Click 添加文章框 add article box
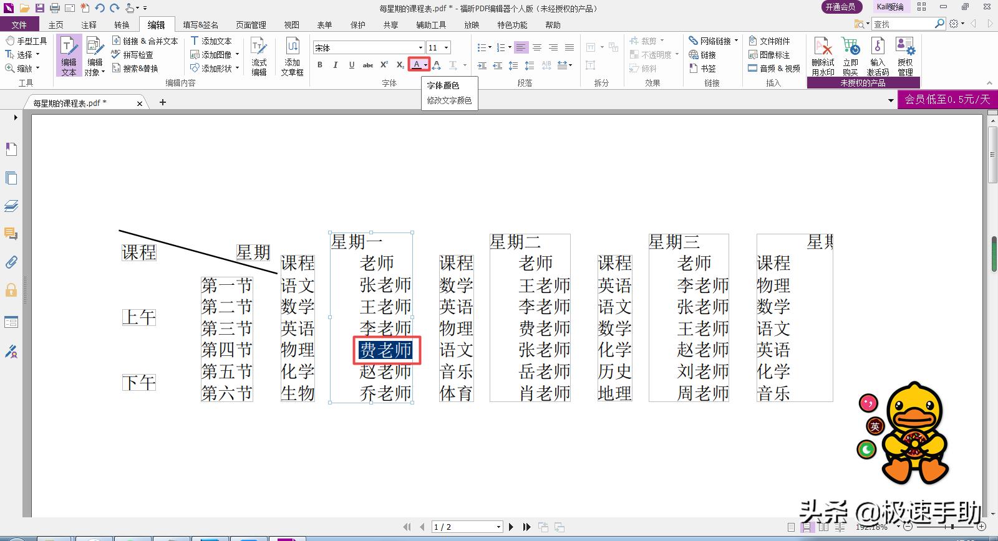Image resolution: width=998 pixels, height=541 pixels. tap(292, 56)
